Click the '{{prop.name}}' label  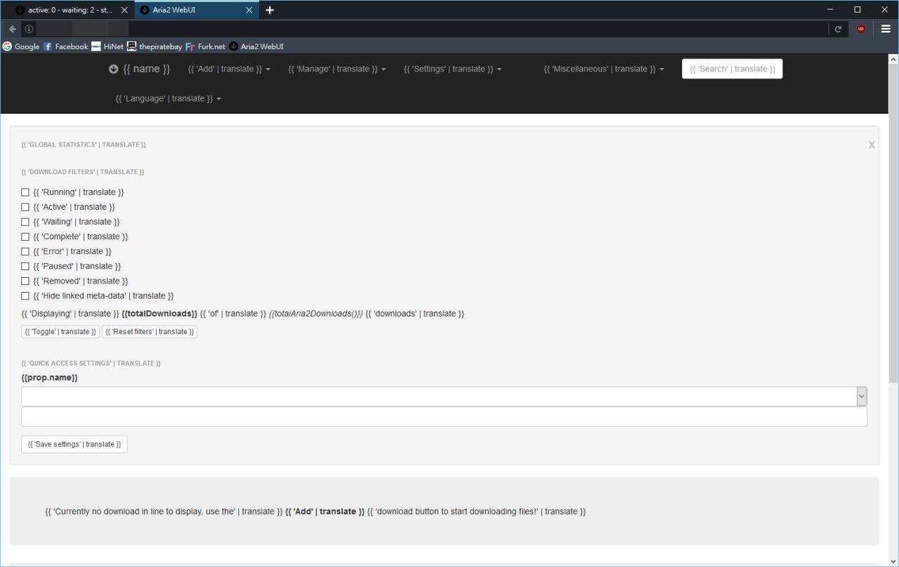click(49, 378)
